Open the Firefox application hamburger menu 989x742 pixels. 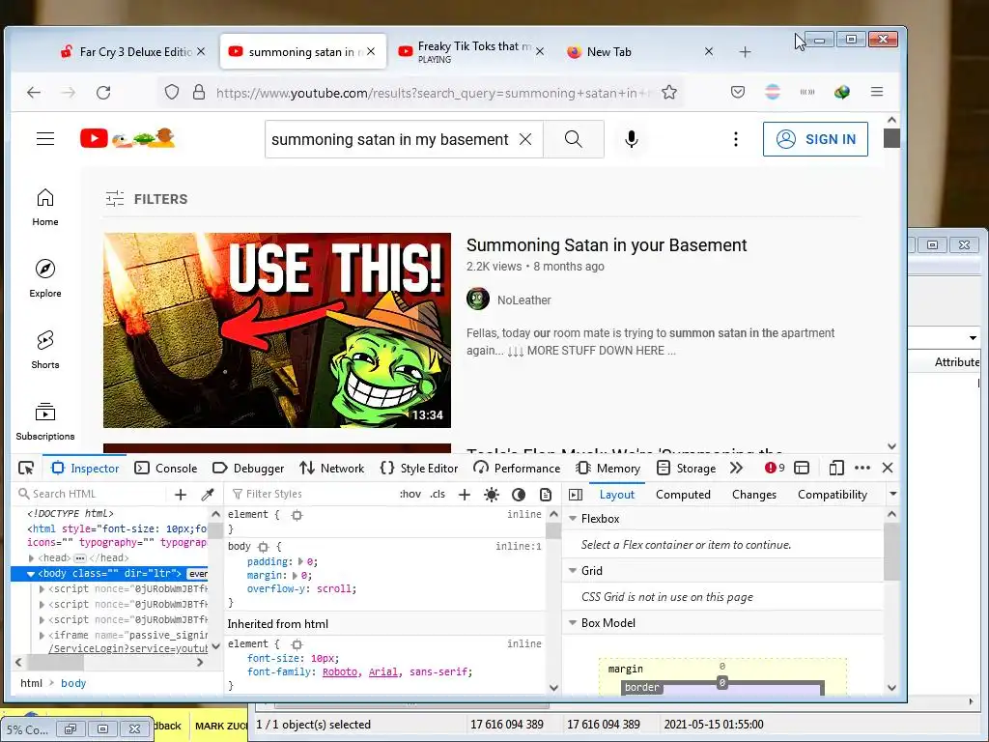877,92
